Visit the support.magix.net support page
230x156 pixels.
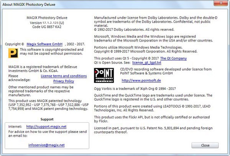(43, 126)
